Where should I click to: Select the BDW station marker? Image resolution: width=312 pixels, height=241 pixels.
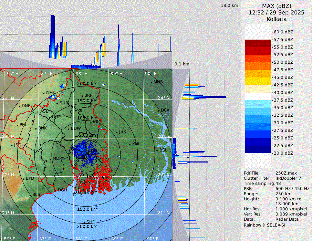pyautogui.click(x=69, y=129)
